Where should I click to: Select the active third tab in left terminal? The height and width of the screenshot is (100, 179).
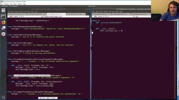(x=56, y=14)
